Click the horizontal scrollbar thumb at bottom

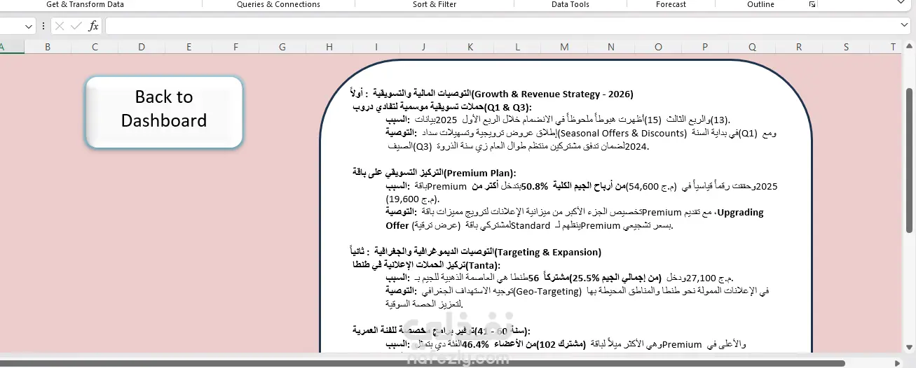[x=423, y=362]
